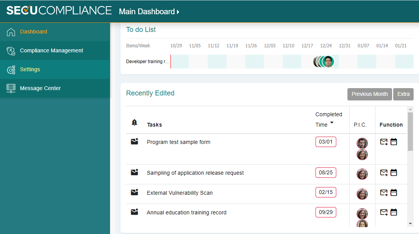
Task: Click calendar function icon for Program test sample form
Action: 394,142
